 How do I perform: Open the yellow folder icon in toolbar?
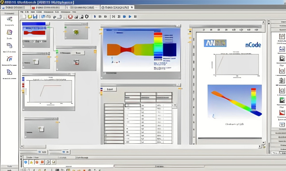click(x=30, y=17)
